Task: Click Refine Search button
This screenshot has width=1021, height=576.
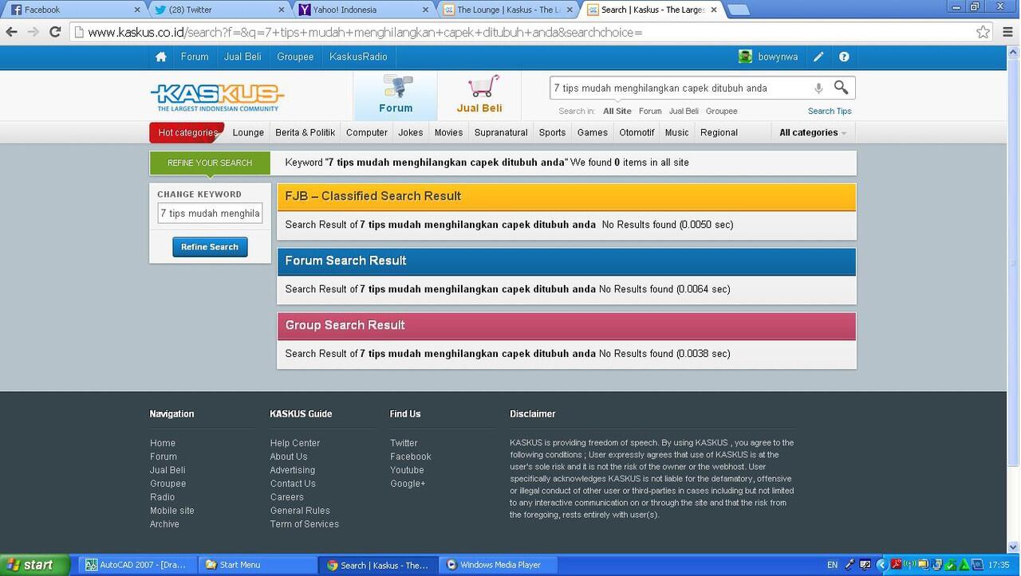Action: [210, 247]
